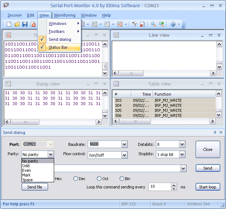Open the Monitoring menu
Screen dimensions: 226x209
pyautogui.click(x=65, y=15)
